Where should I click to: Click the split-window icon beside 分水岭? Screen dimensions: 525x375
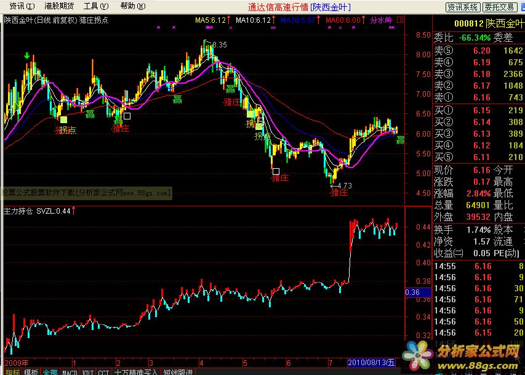click(400, 20)
